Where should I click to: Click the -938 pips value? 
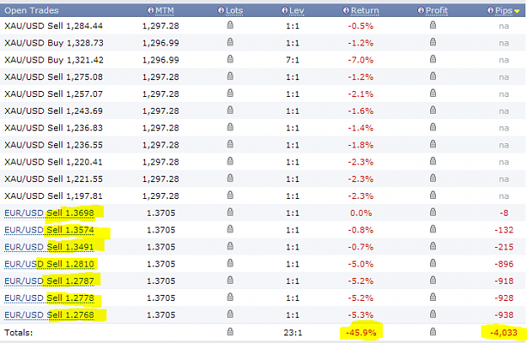coord(503,315)
